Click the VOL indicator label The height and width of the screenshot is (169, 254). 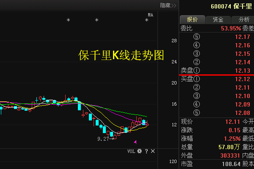pos(131,151)
